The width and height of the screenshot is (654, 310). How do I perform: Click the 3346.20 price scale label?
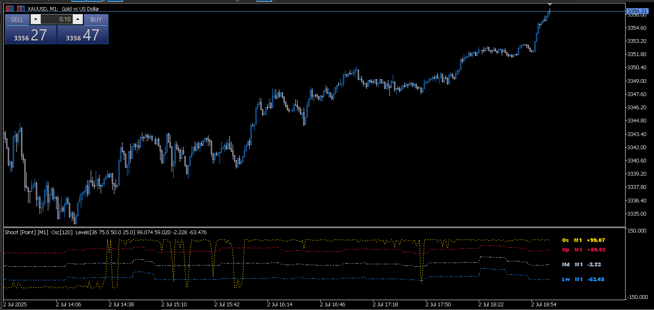pyautogui.click(x=637, y=108)
